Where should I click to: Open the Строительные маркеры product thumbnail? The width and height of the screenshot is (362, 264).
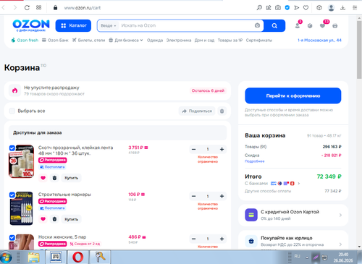(x=22, y=208)
